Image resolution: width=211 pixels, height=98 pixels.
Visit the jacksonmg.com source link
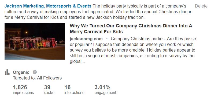86,39
